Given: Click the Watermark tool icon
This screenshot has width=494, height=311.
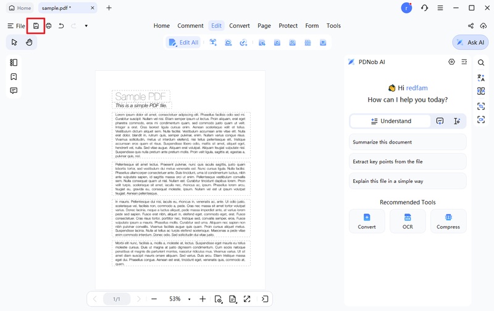Looking at the screenshot, I should point(277,42).
